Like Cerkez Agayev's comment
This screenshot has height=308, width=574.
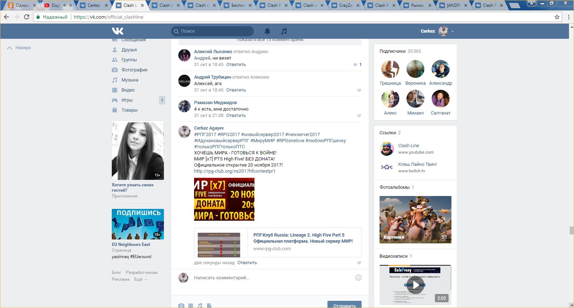pyautogui.click(x=359, y=263)
